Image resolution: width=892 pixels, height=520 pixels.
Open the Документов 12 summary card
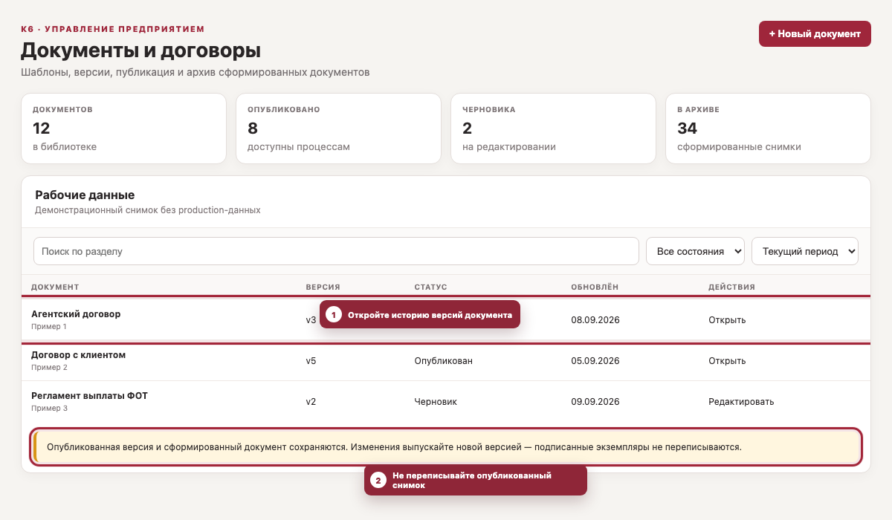point(123,129)
